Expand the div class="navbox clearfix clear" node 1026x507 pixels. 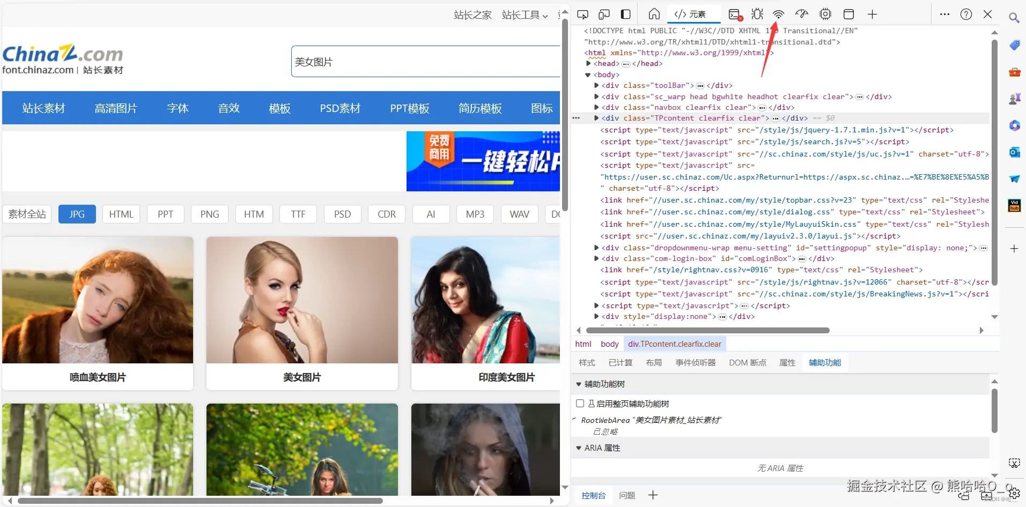pyautogui.click(x=596, y=107)
